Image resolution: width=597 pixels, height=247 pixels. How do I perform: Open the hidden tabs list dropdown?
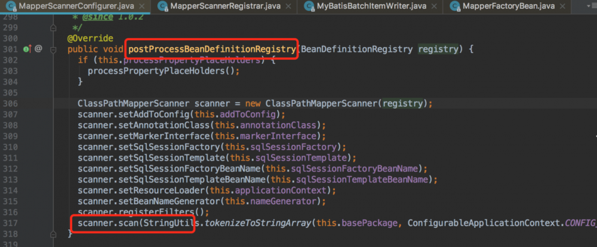[592, 7]
